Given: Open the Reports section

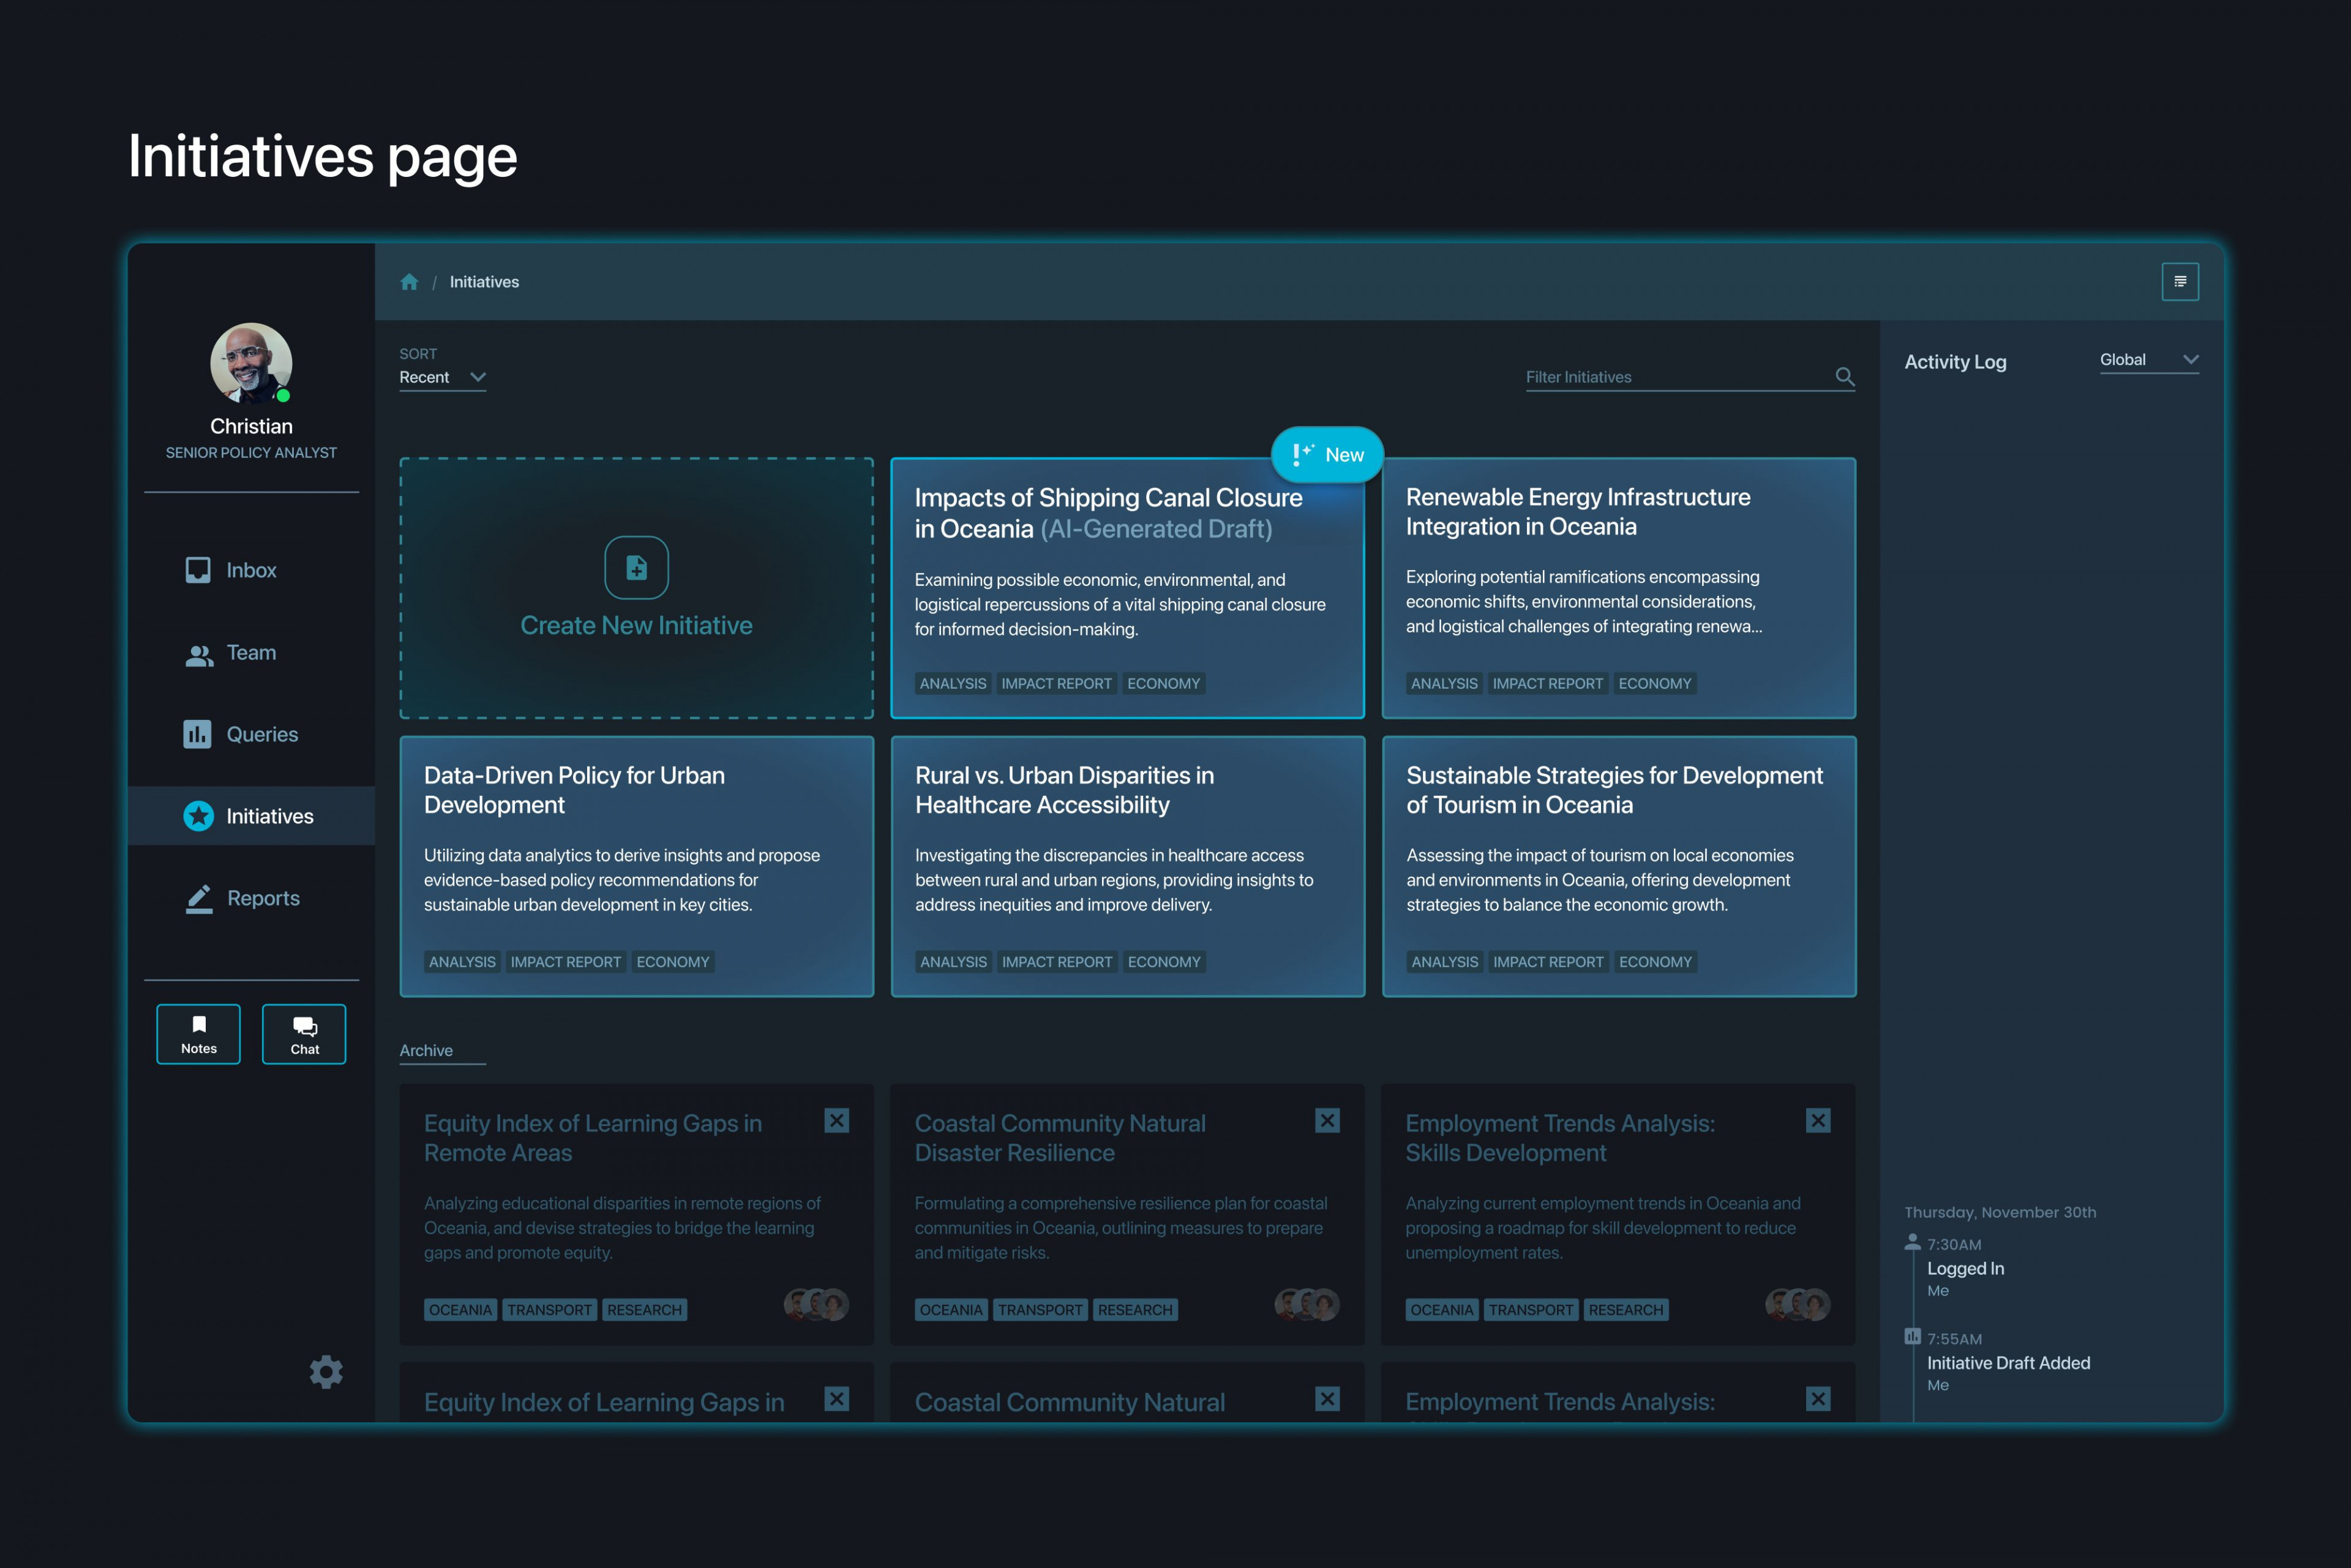Looking at the screenshot, I should (x=263, y=897).
